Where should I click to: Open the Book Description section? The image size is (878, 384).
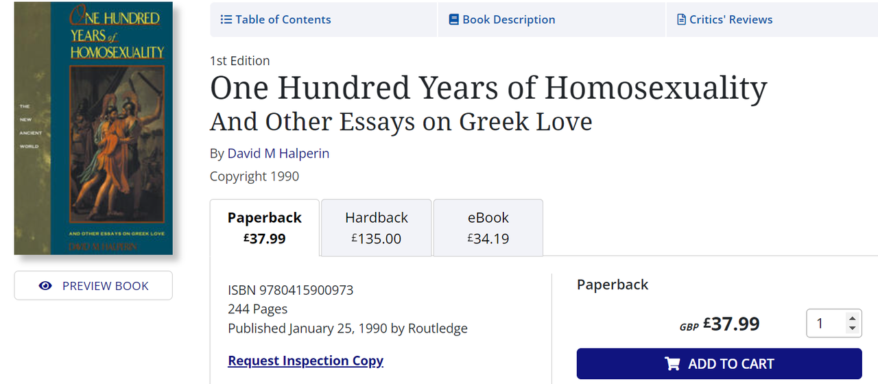point(508,20)
